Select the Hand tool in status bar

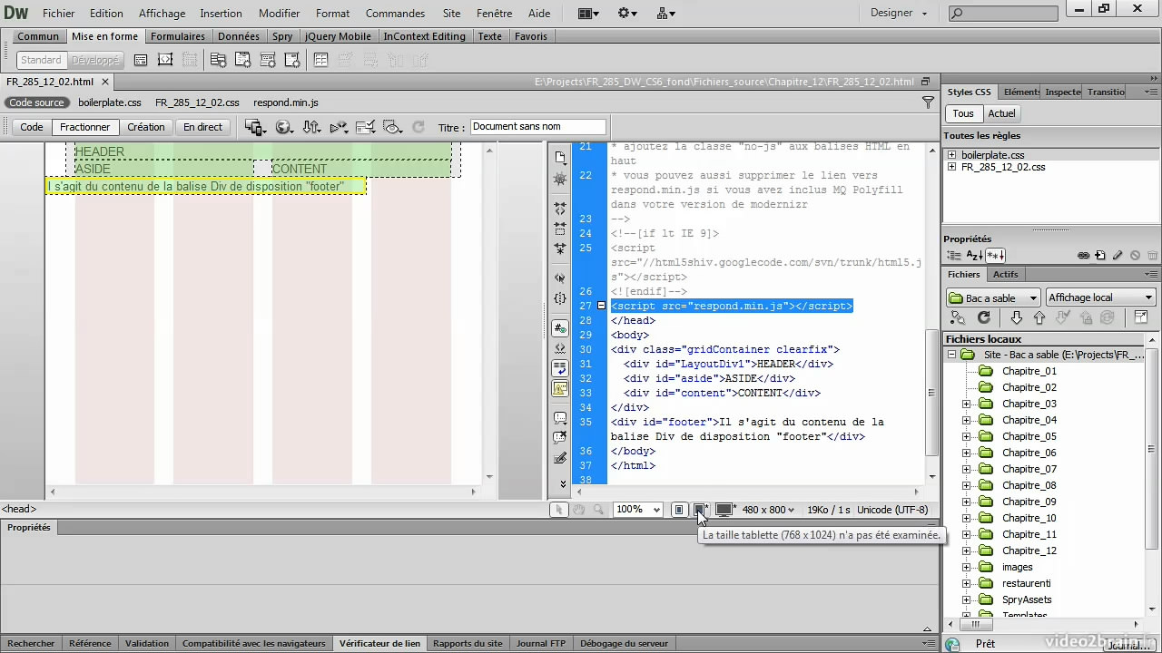[578, 510]
